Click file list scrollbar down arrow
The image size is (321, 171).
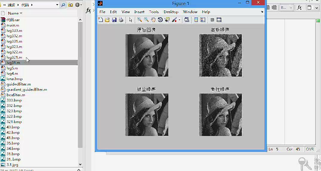tap(80, 164)
